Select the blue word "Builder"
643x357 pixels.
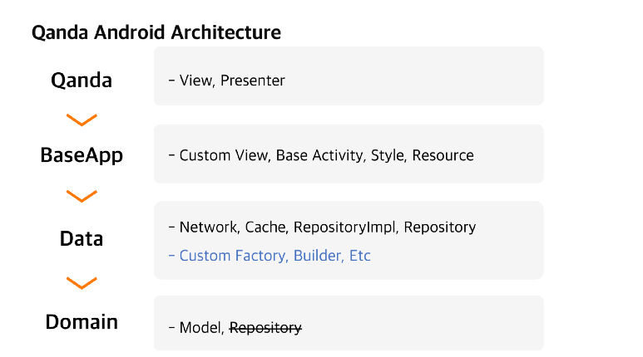point(317,256)
